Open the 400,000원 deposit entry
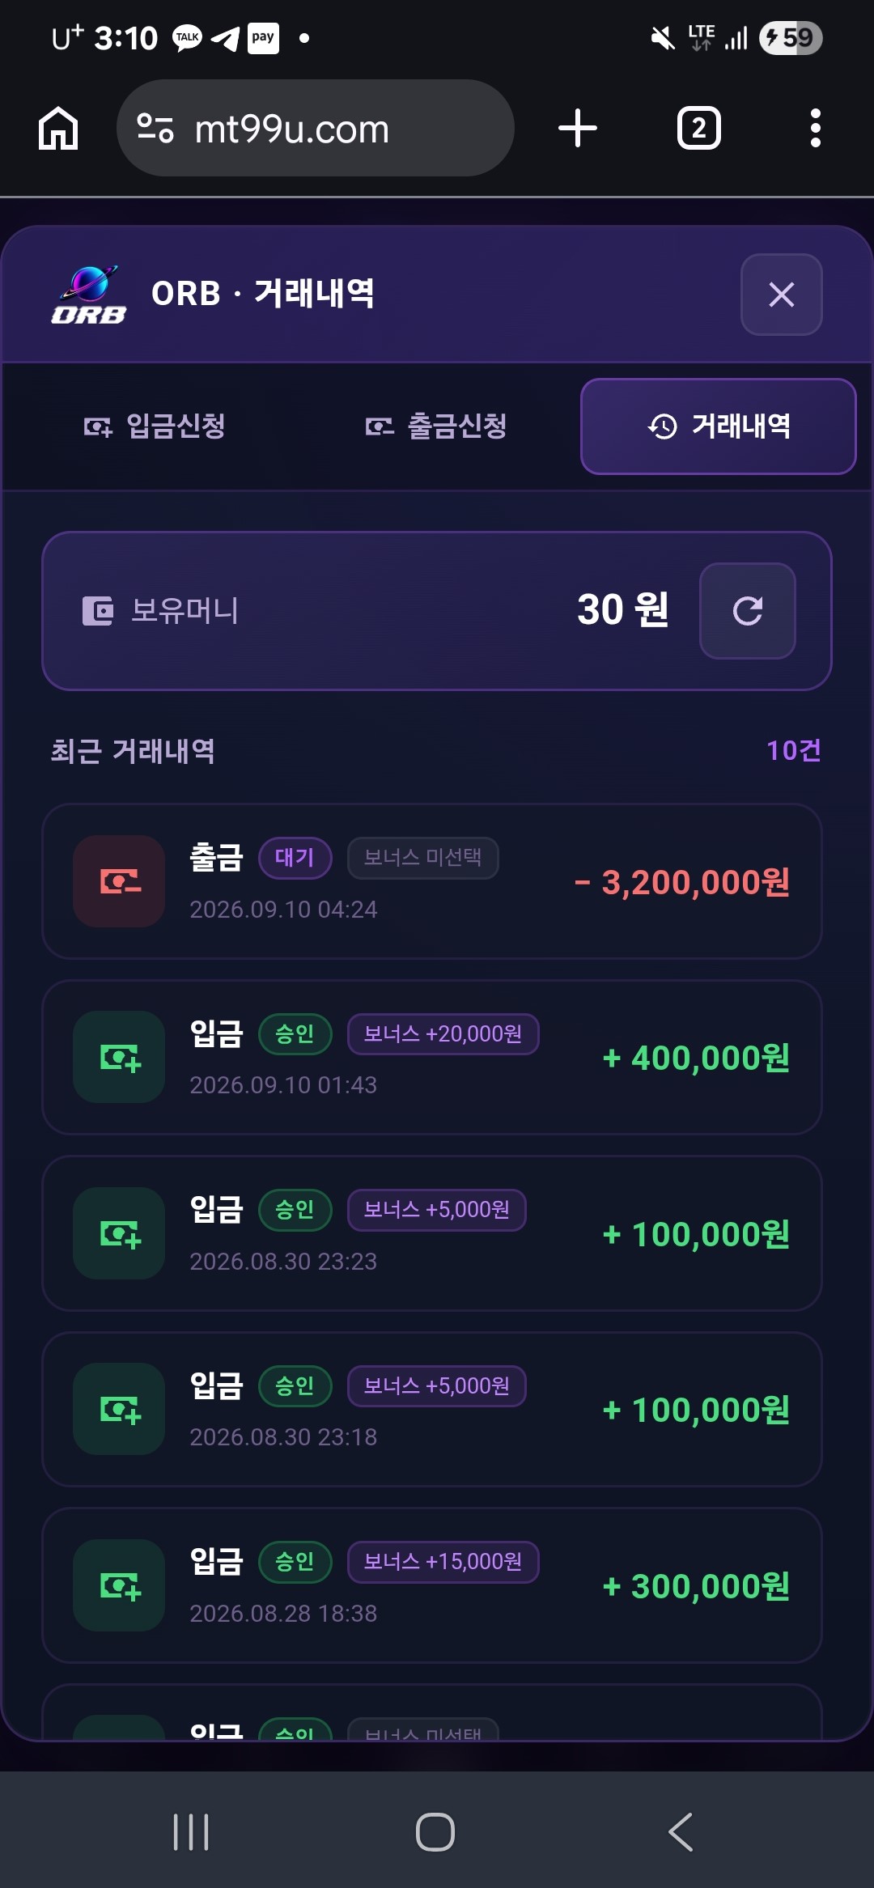 tap(432, 1058)
